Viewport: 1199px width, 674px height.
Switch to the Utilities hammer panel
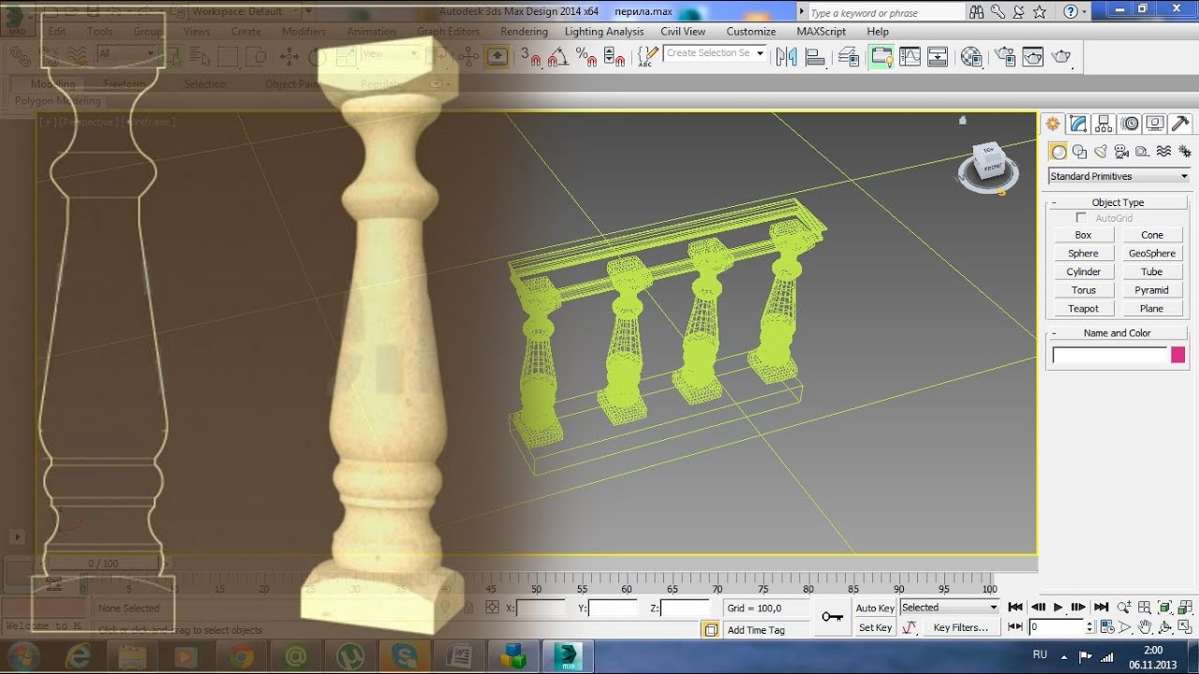click(1180, 124)
